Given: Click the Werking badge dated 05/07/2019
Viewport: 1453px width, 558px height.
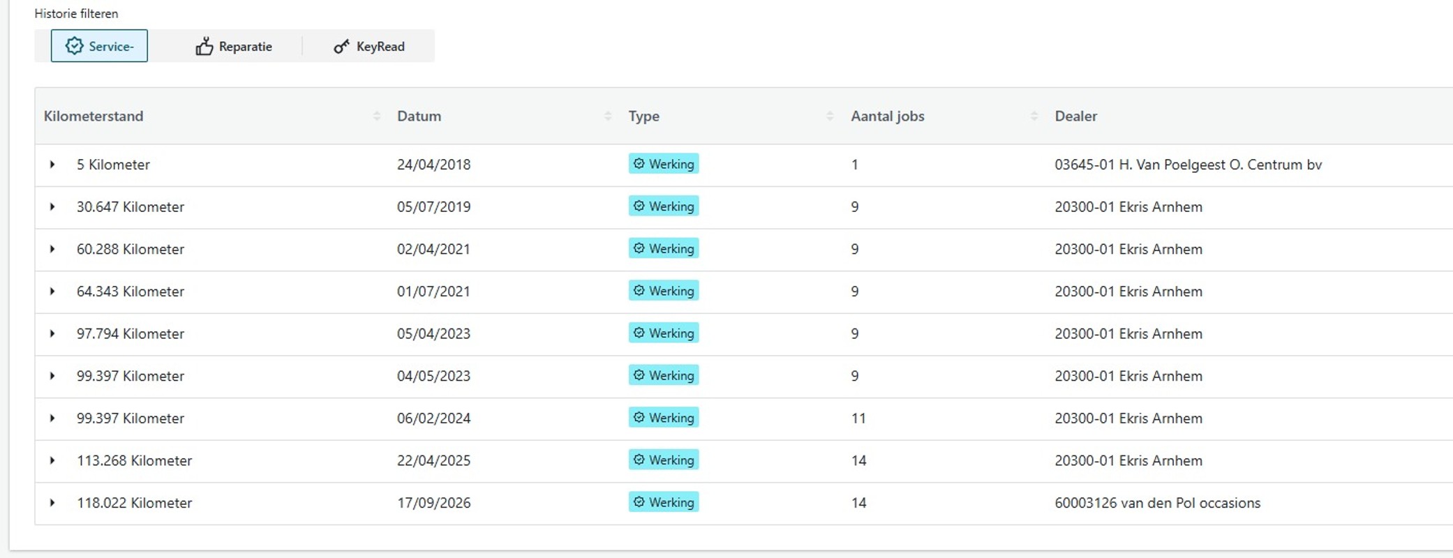Looking at the screenshot, I should point(664,206).
